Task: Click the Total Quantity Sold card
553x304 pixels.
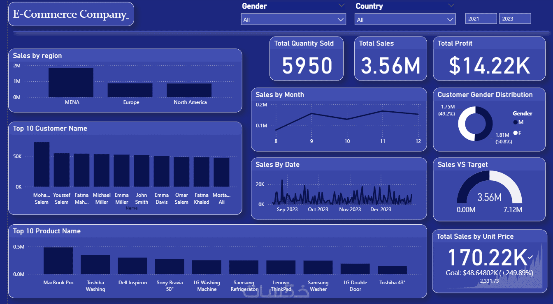Action: pyautogui.click(x=307, y=58)
